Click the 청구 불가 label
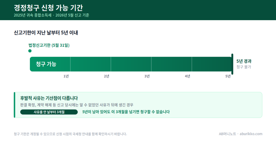The height and width of the screenshot is (142, 276). click(x=244, y=67)
